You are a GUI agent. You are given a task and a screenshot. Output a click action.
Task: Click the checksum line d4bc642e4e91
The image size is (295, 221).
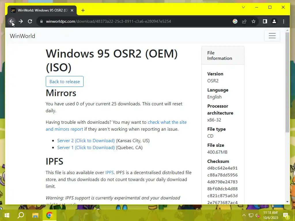pos(222,168)
